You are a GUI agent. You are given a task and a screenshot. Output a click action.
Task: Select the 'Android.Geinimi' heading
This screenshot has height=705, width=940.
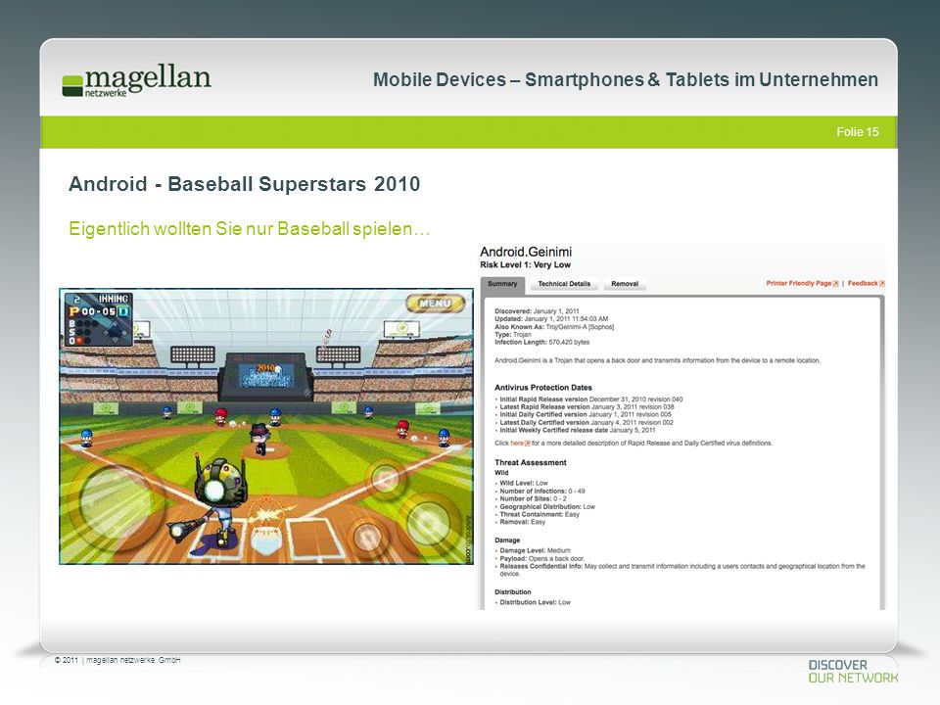(x=526, y=252)
